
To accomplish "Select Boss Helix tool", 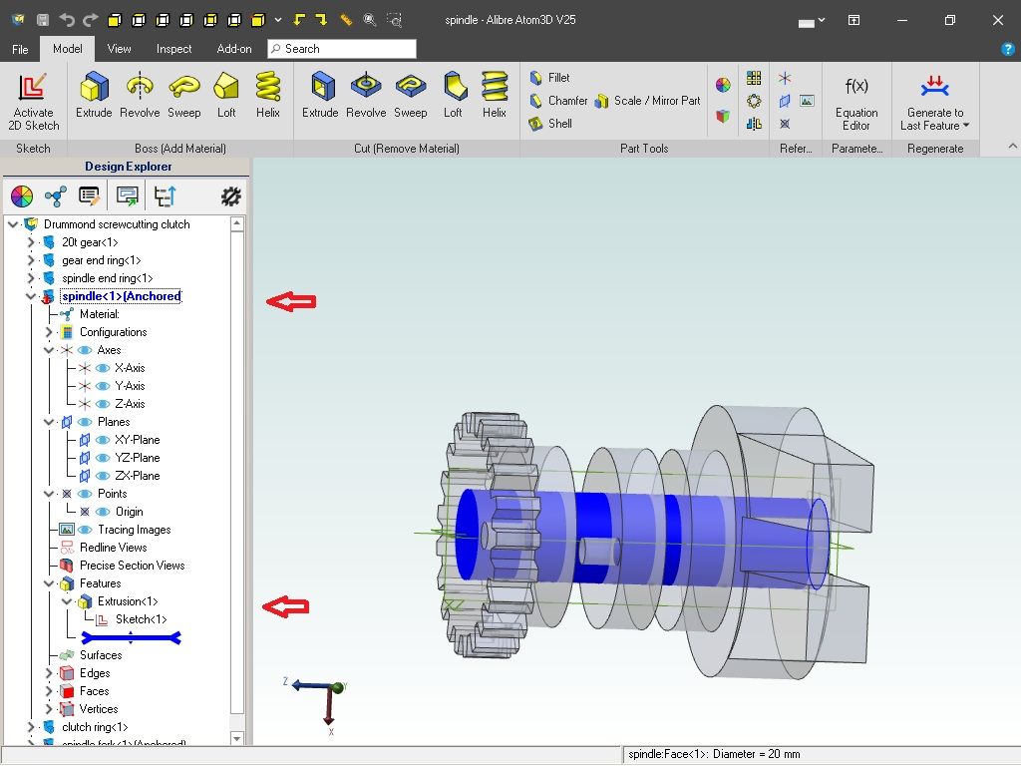I will pos(267,95).
